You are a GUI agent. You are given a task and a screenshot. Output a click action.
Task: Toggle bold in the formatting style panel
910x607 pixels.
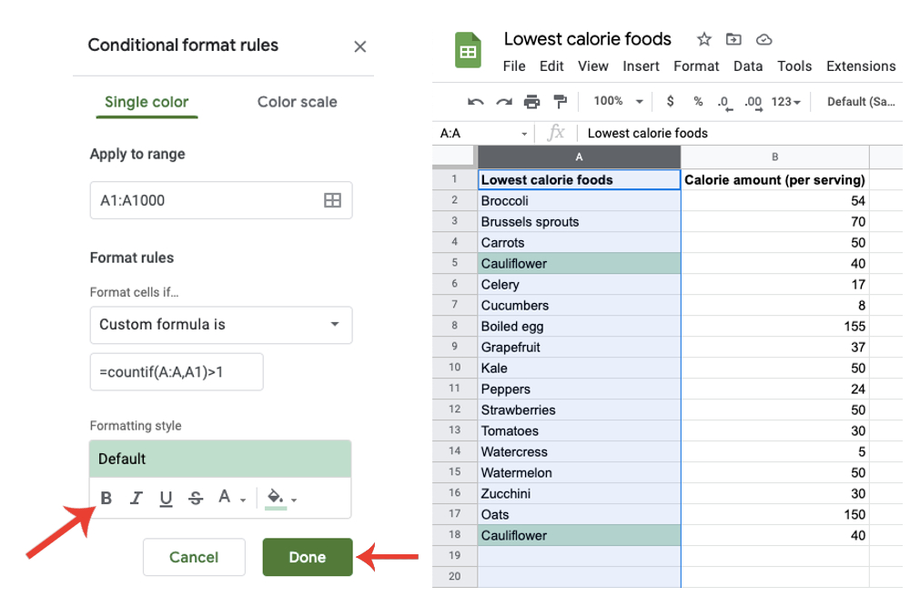[105, 497]
